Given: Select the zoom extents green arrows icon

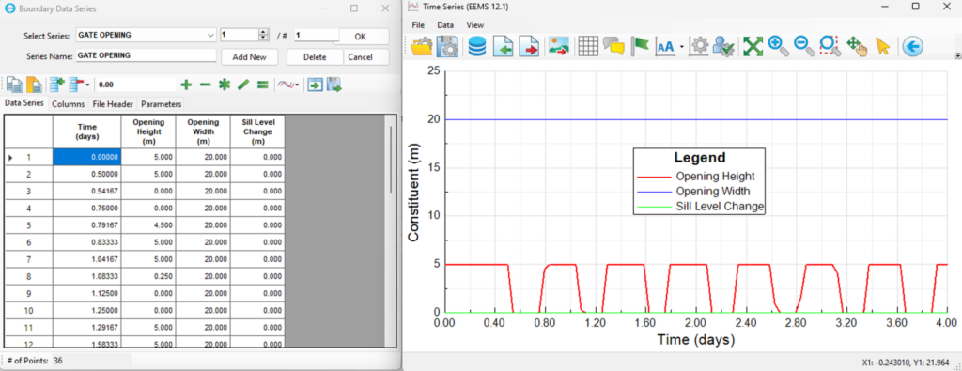Looking at the screenshot, I should point(753,46).
